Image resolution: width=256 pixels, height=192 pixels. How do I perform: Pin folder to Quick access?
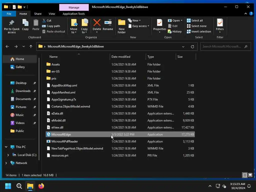(11, 26)
